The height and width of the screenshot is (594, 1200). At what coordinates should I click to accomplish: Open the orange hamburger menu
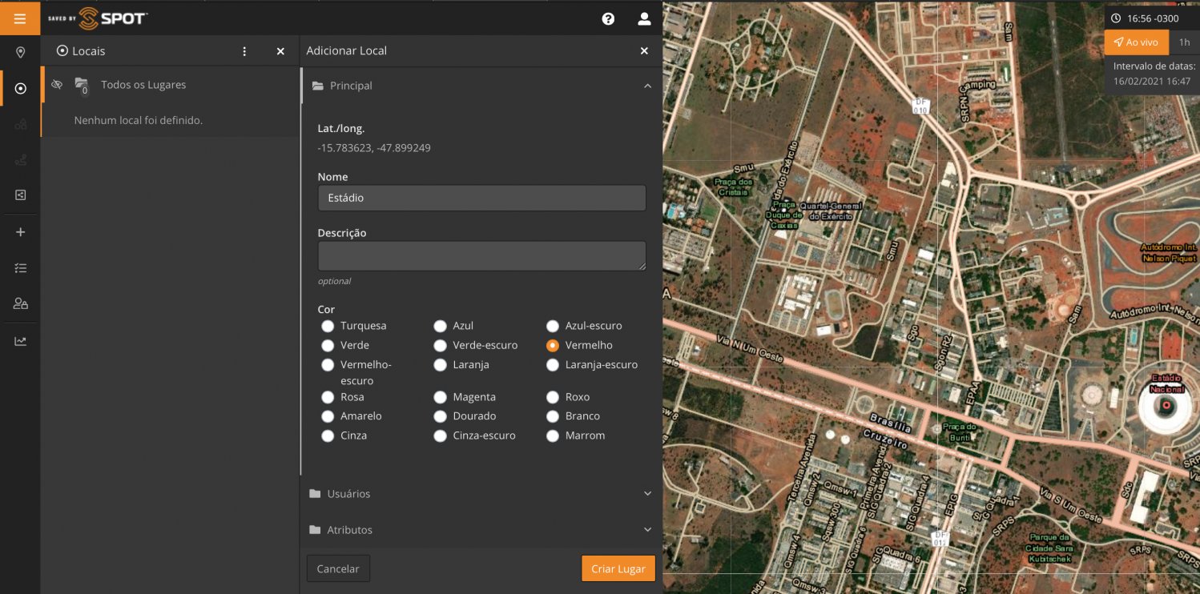(x=20, y=18)
